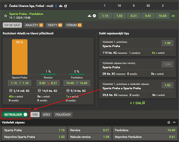Click the blue men's category figure icon
Screen dimensions: 179x142
[x=56, y=6]
